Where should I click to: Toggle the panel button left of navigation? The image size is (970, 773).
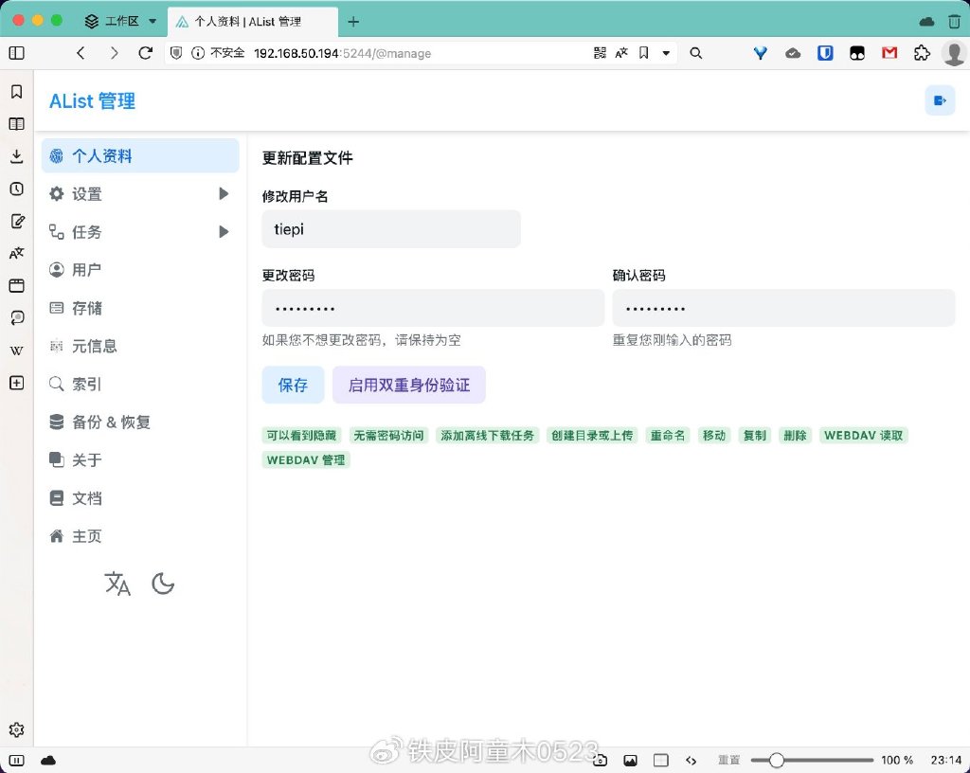17,53
